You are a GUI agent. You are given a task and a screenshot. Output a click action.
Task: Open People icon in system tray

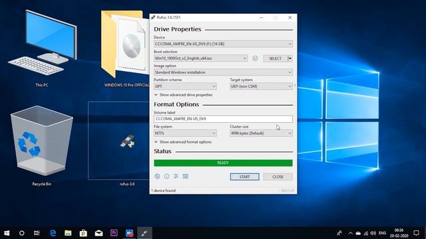tap(339, 233)
